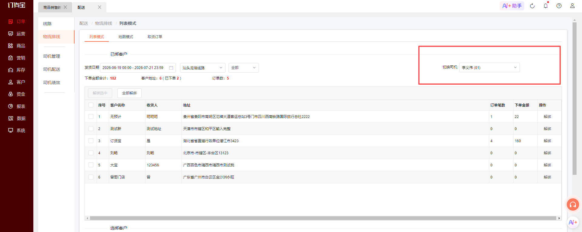Open the user profile icon

[572, 6]
